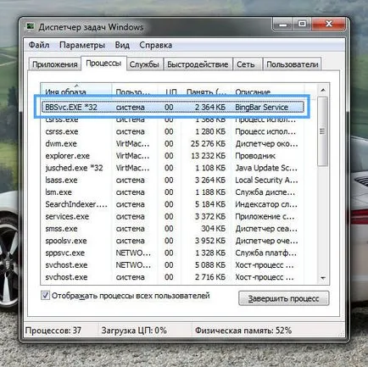Click the Проводник description cell

click(x=255, y=156)
